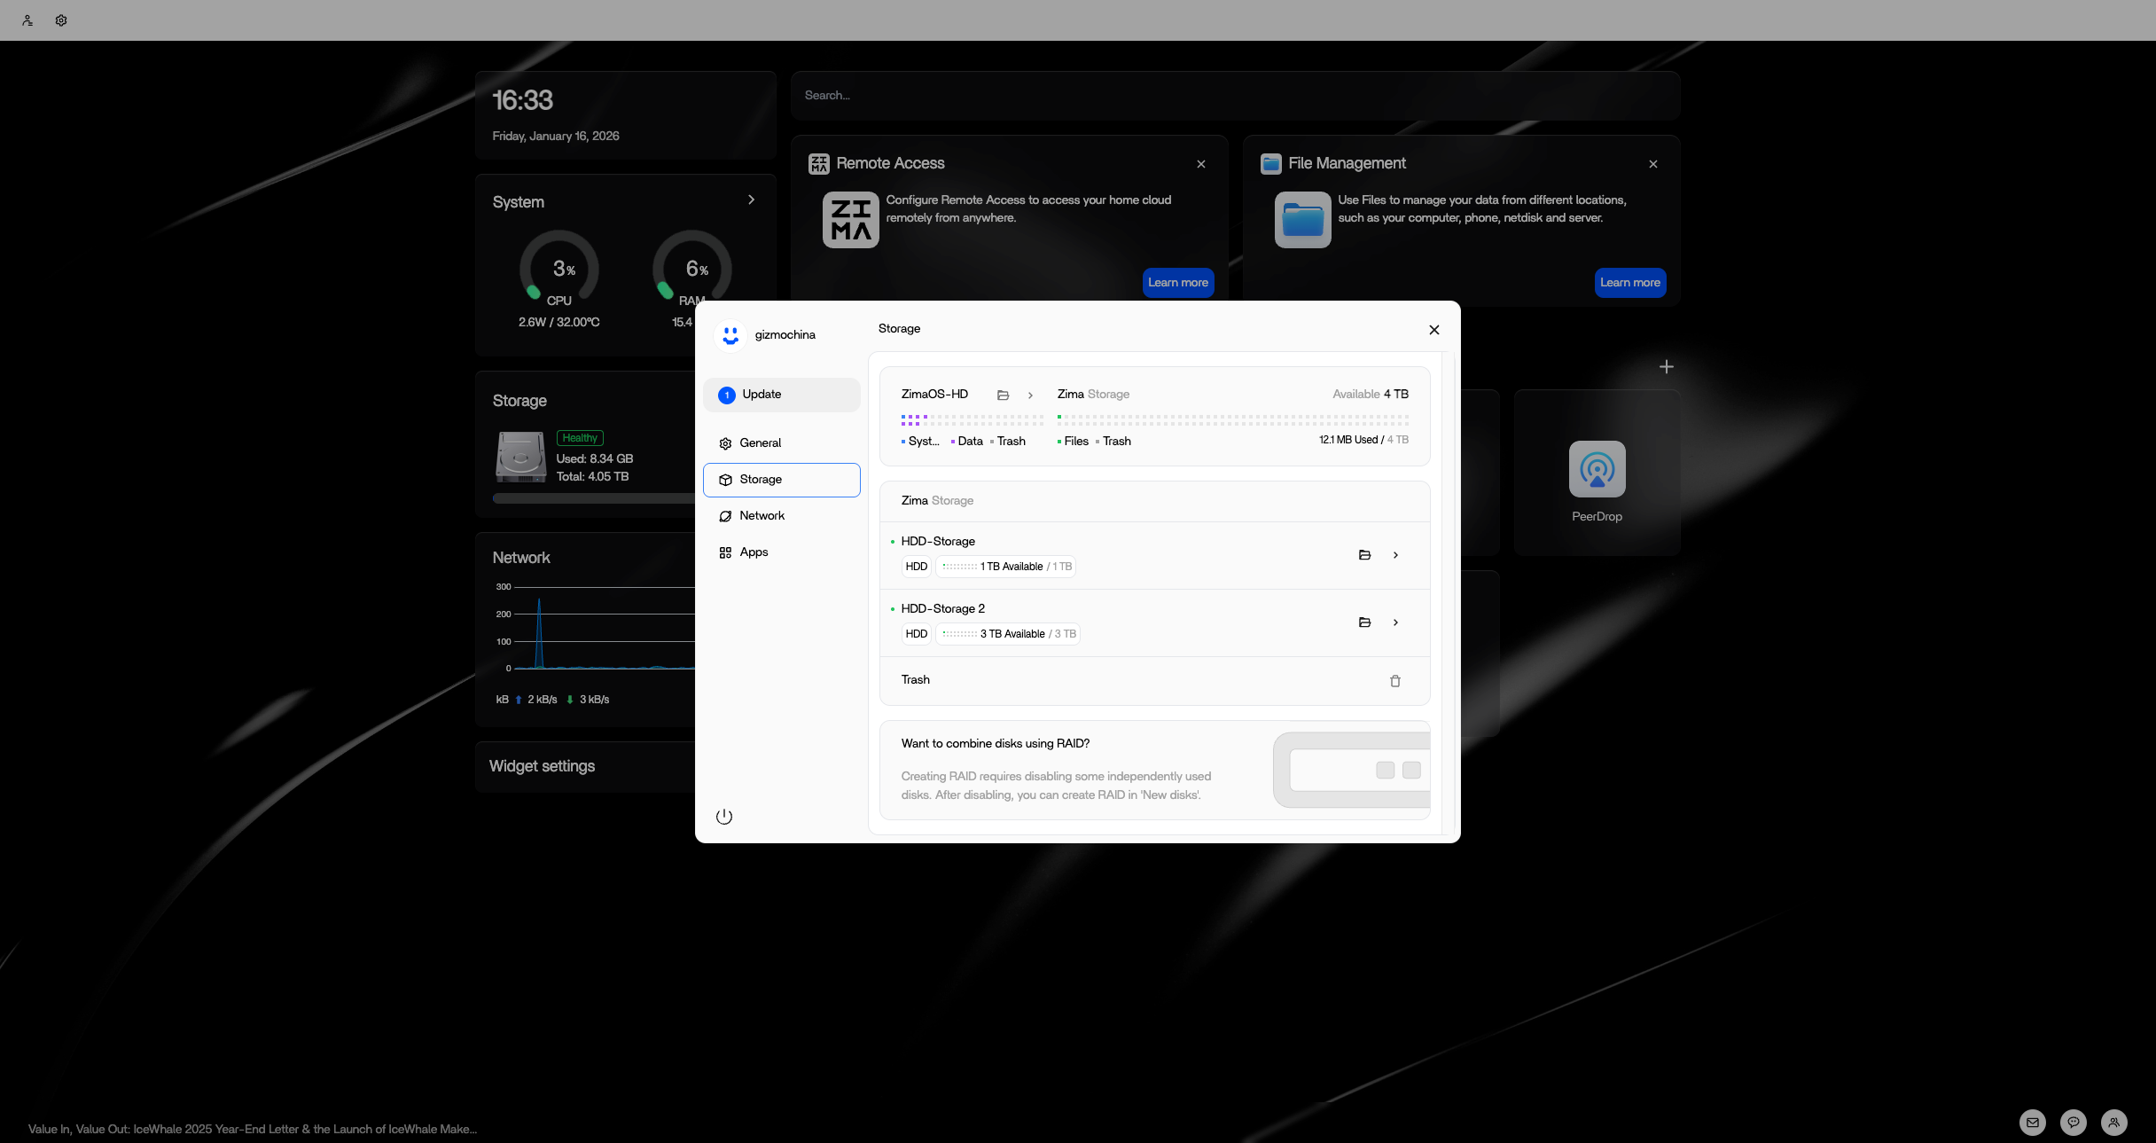Launch the PeerDrop app icon
This screenshot has height=1143, width=2156.
(x=1597, y=470)
